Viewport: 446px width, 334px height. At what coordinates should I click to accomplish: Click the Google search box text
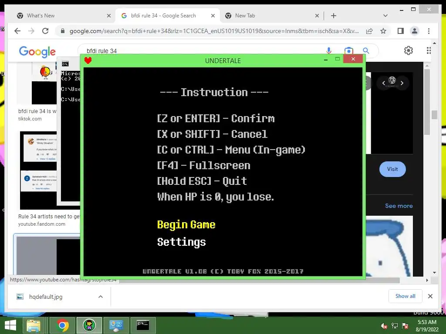click(101, 51)
